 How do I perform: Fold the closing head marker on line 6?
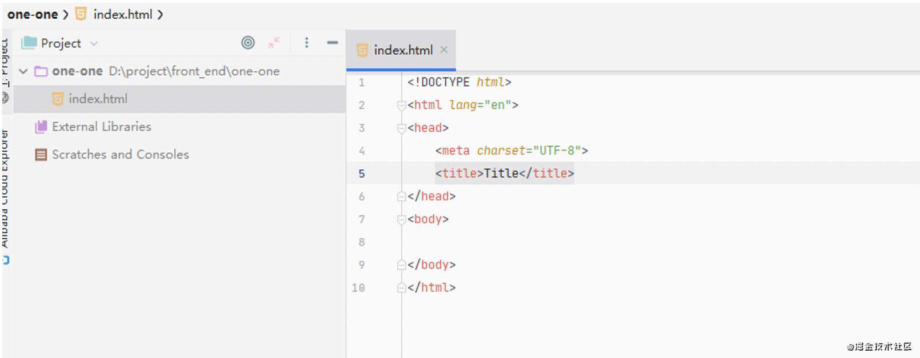tap(401, 197)
